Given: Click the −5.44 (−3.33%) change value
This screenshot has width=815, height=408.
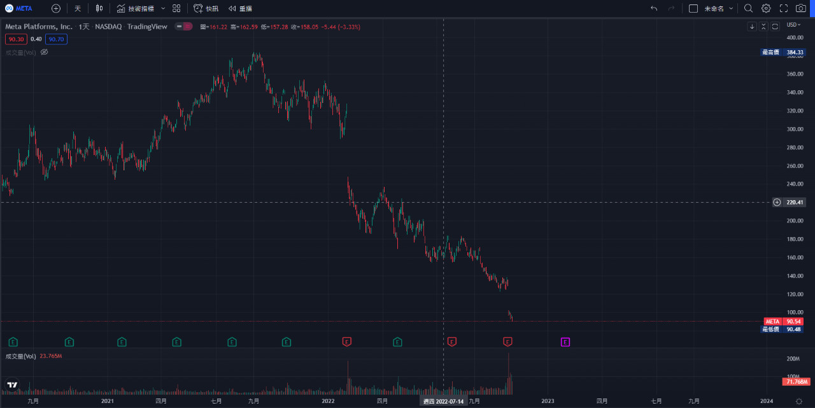Looking at the screenshot, I should coord(341,27).
